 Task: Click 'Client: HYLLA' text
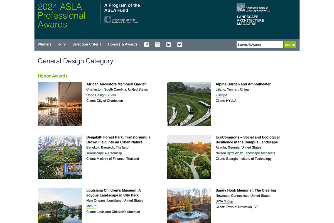click(x=226, y=101)
